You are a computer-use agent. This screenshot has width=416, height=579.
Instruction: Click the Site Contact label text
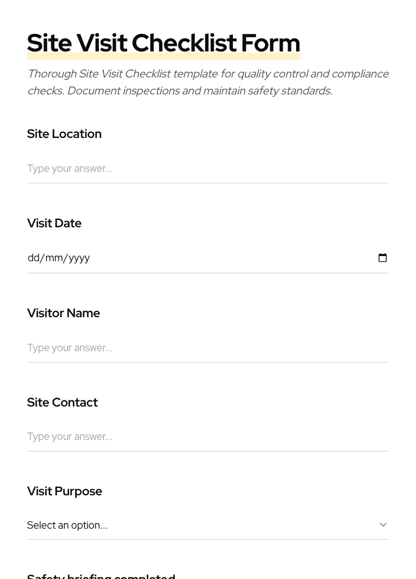tap(62, 402)
